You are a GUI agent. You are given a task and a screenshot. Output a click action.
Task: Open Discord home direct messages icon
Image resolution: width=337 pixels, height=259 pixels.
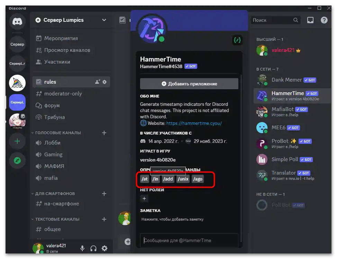pyautogui.click(x=17, y=21)
